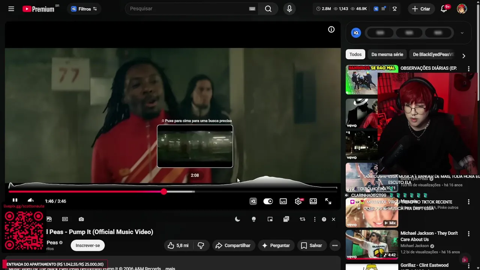
Task: Expand description with mais
Action: pyautogui.click(x=170, y=268)
